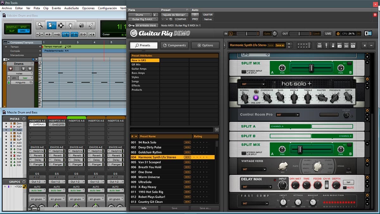
Task: Click the Delay Man Time knob
Action: click(307, 185)
